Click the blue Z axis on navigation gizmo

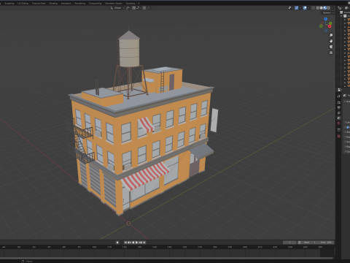point(326,19)
